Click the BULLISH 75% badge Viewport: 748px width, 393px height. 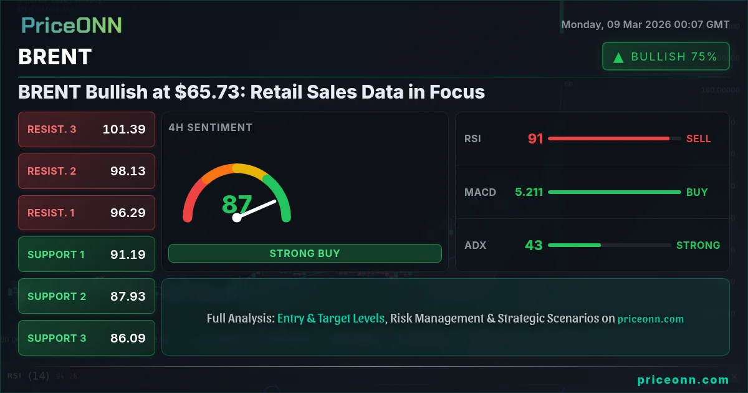coord(666,56)
